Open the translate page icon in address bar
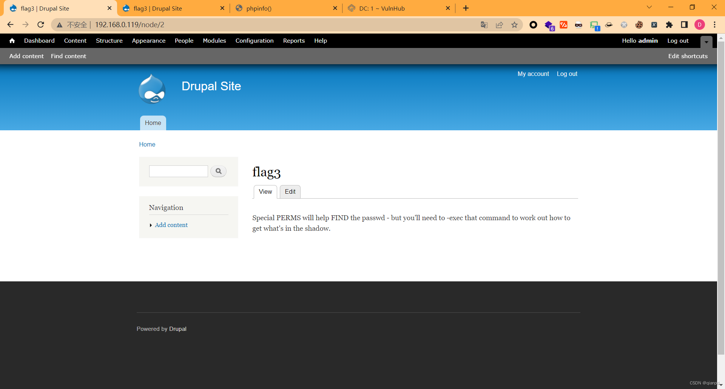 pyautogui.click(x=484, y=25)
